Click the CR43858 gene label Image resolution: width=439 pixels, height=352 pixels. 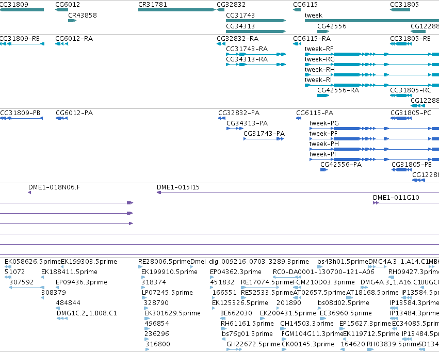(x=83, y=15)
